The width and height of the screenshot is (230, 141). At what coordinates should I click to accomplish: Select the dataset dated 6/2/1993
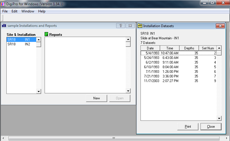178,62
